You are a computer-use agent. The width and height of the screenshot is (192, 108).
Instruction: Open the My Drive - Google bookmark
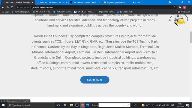pos(42,12)
